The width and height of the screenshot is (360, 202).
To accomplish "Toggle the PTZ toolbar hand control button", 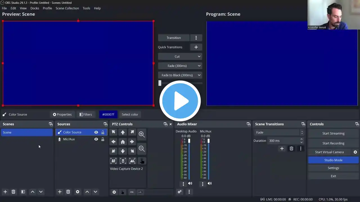I will 122,192.
